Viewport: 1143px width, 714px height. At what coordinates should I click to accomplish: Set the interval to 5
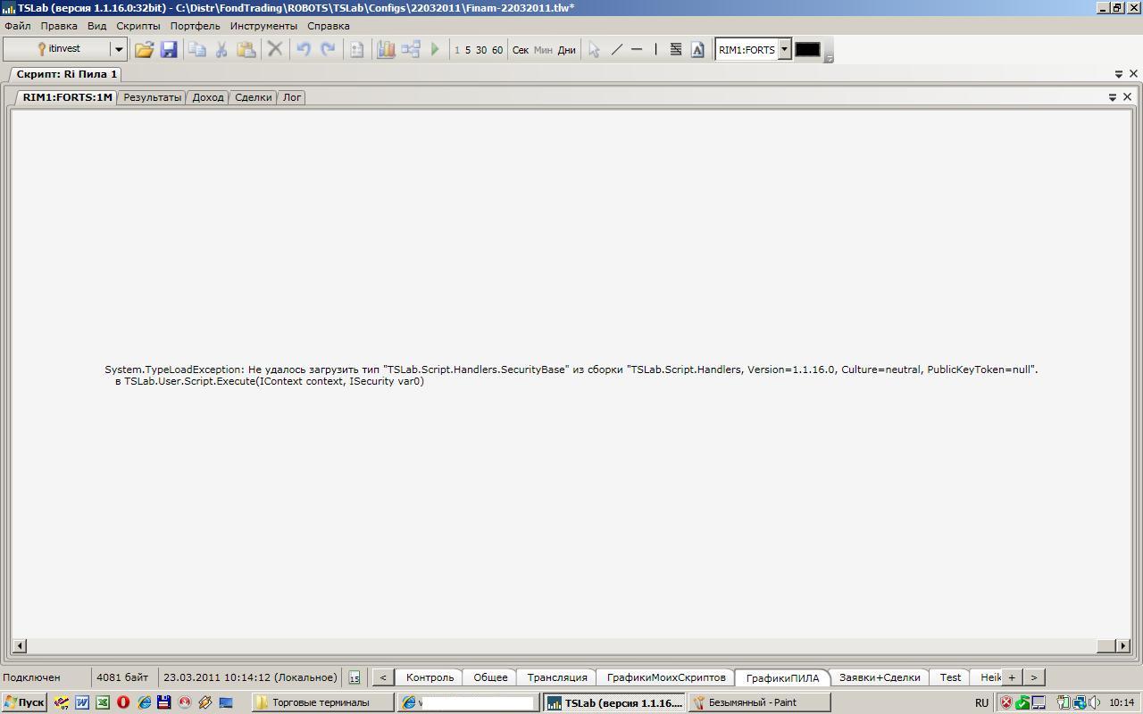click(468, 50)
